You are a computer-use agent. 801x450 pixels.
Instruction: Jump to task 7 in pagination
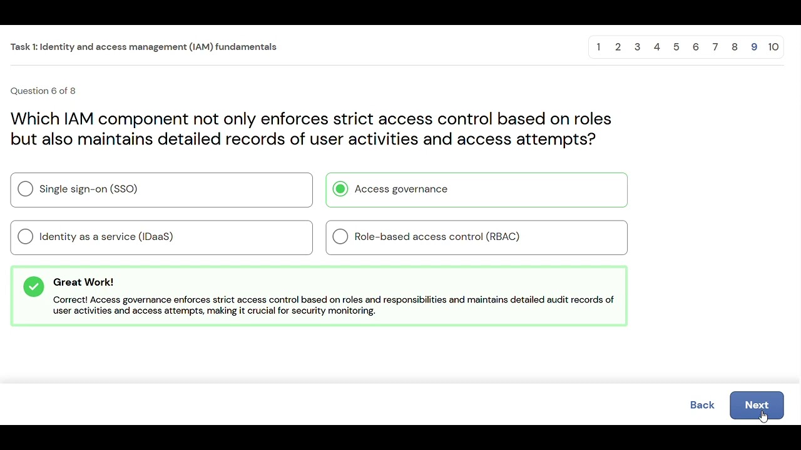tap(715, 47)
